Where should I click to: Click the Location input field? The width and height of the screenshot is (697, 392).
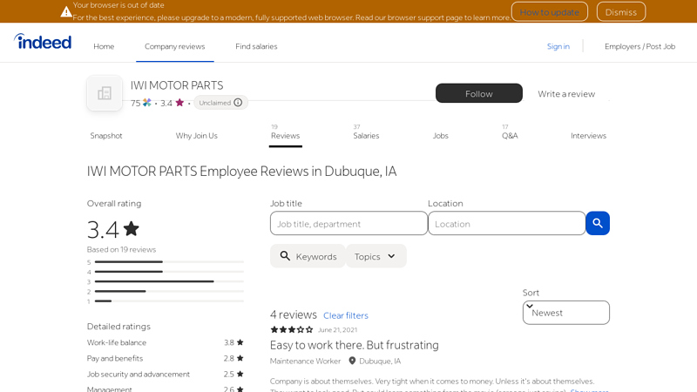point(507,223)
